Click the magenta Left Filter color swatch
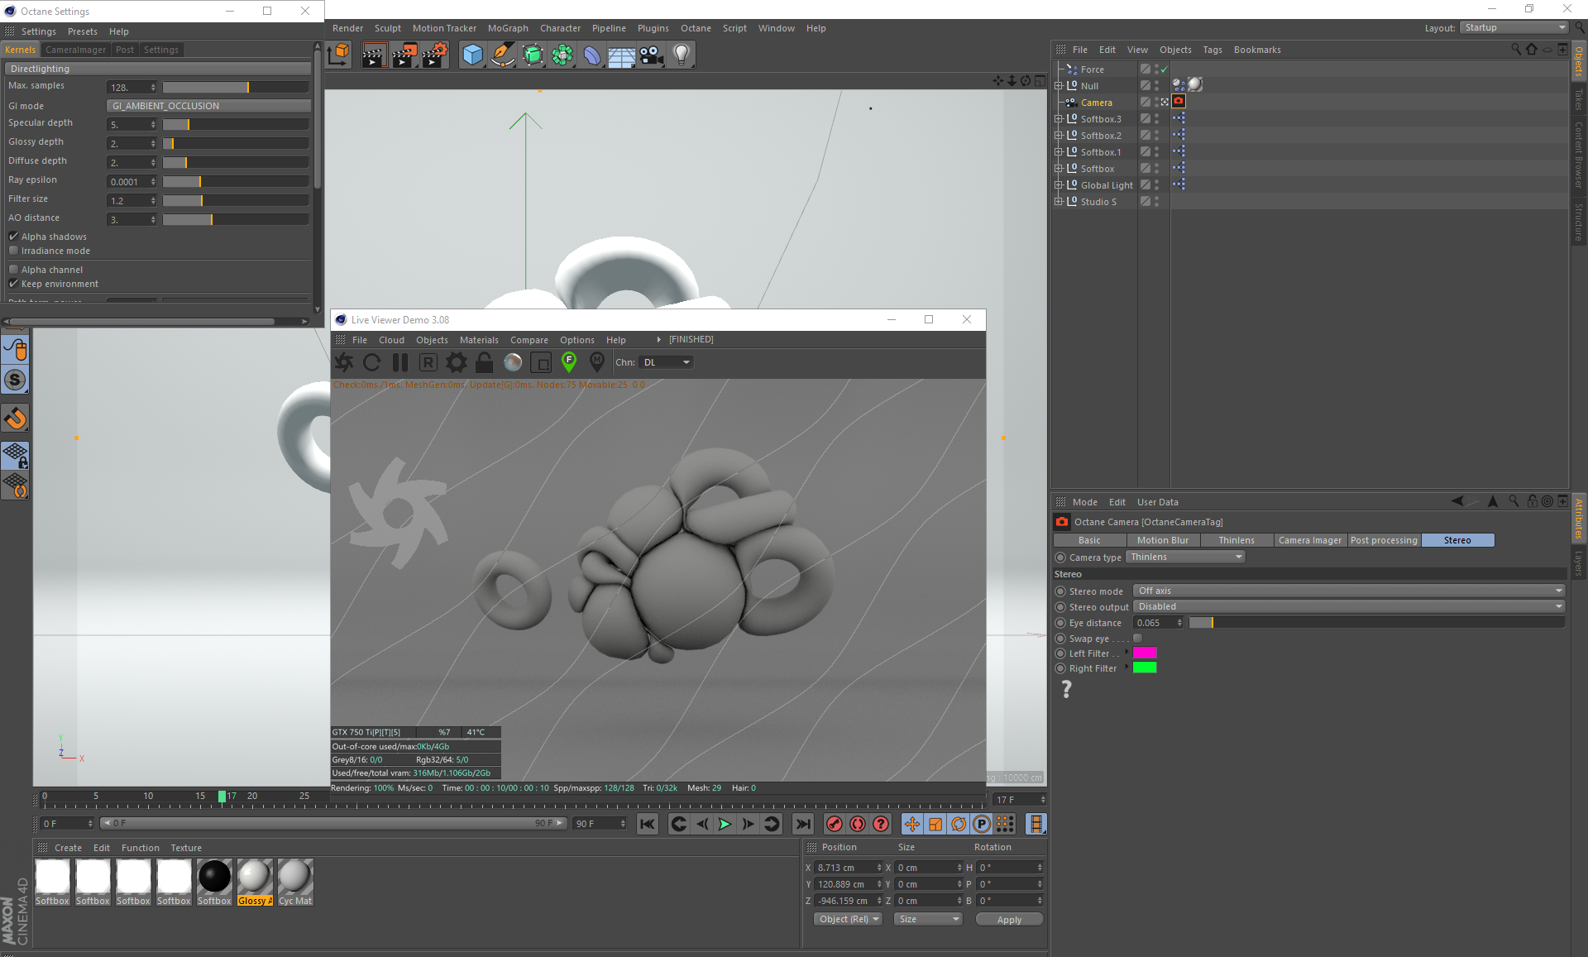 [1145, 653]
